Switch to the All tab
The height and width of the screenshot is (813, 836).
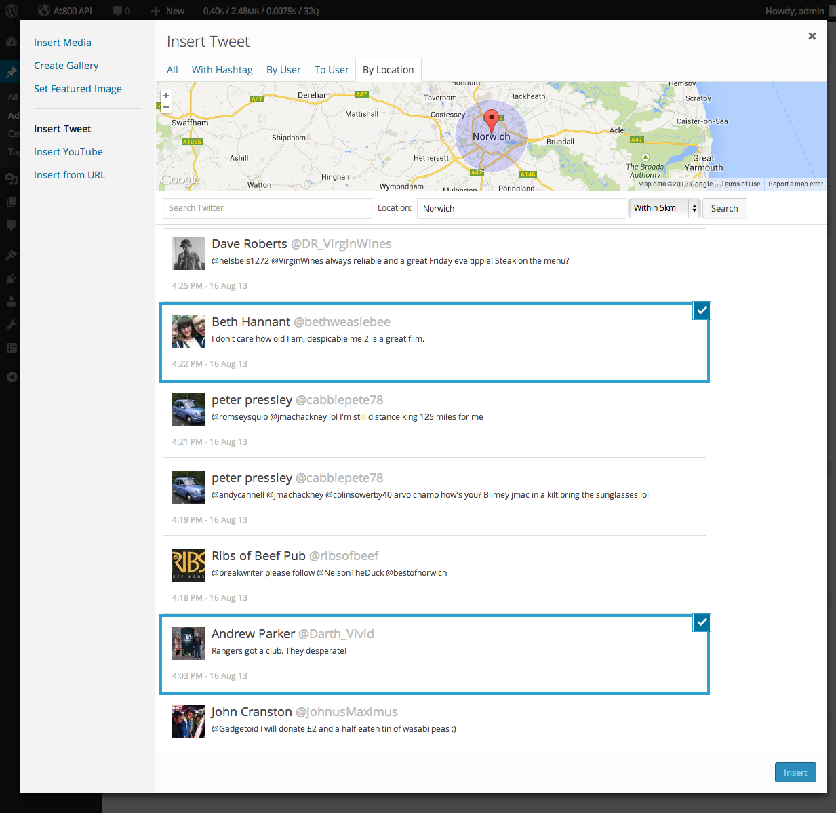click(x=172, y=70)
